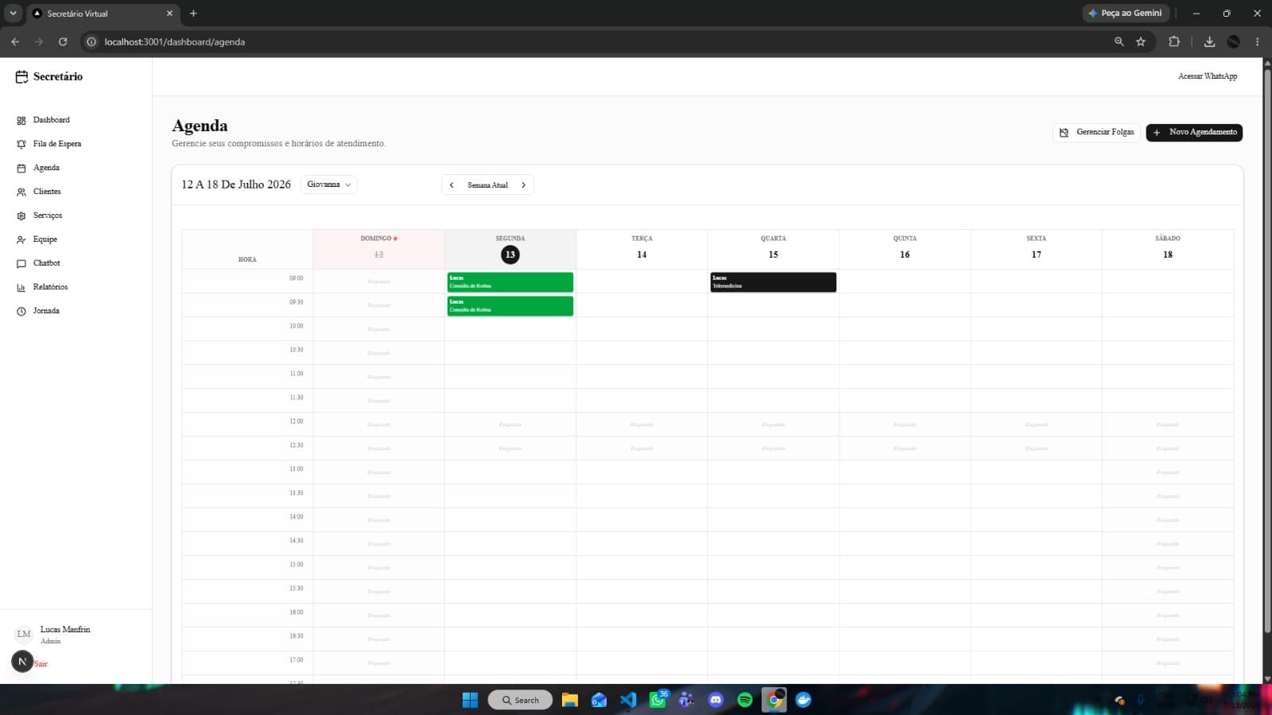Viewport: 1272px width, 715px height.
Task: Click the Windows taskbar Search box
Action: tap(520, 700)
